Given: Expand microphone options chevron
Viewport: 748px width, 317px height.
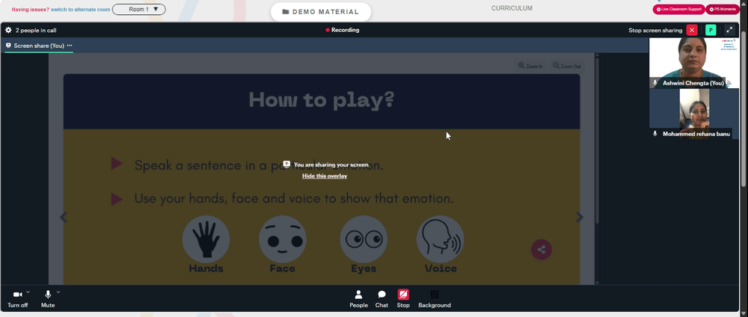Looking at the screenshot, I should pos(58,292).
